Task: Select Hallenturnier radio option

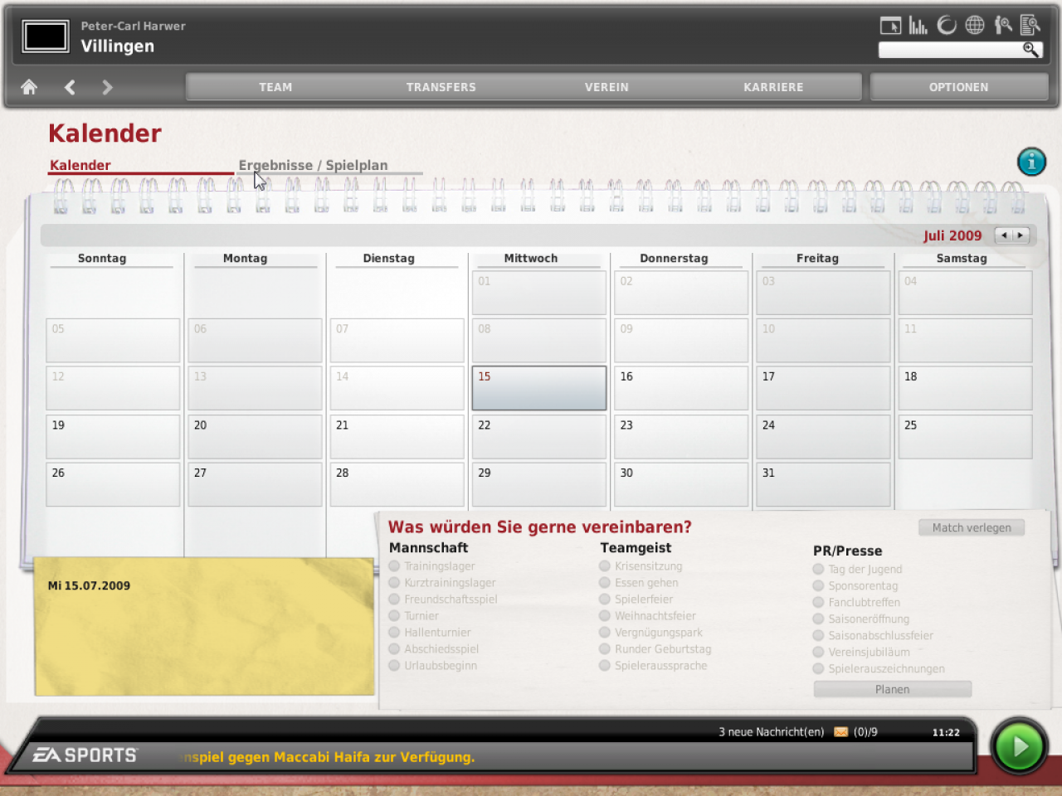Action: [x=395, y=633]
